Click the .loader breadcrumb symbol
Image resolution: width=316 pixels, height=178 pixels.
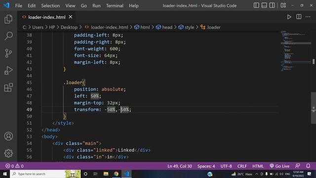(x=210, y=27)
